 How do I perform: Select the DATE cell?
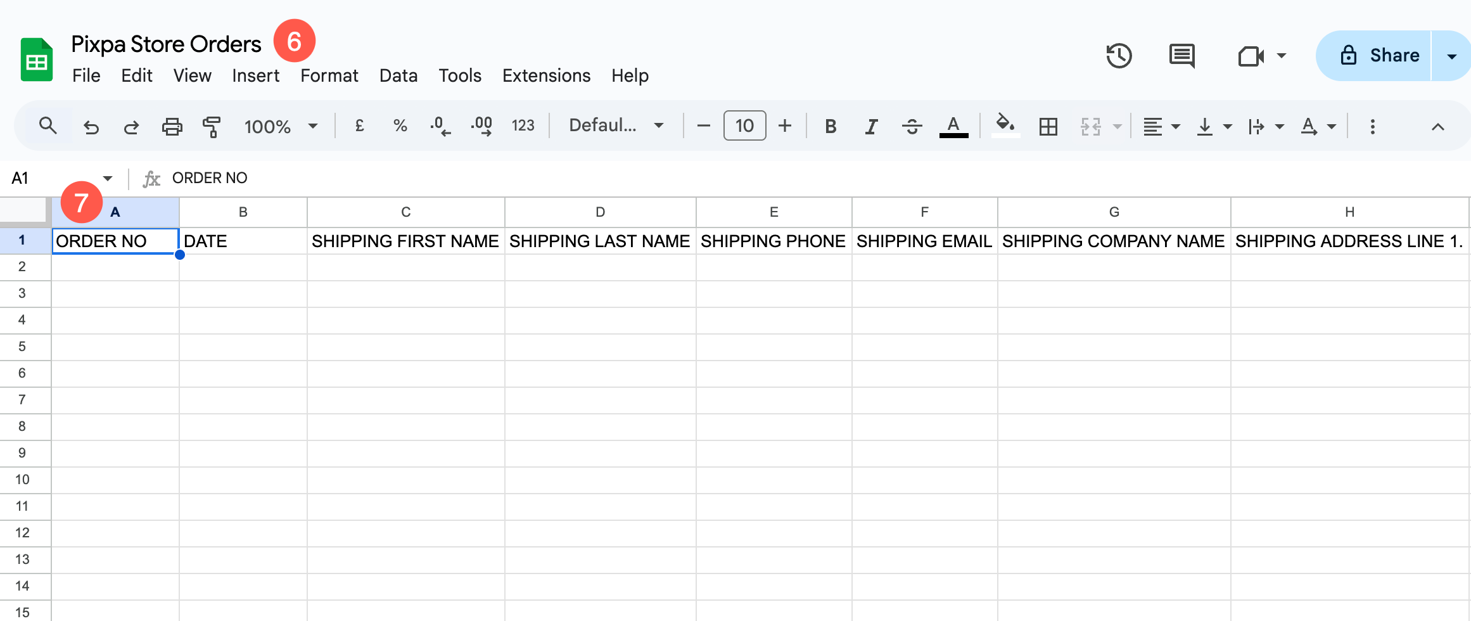[x=243, y=241]
